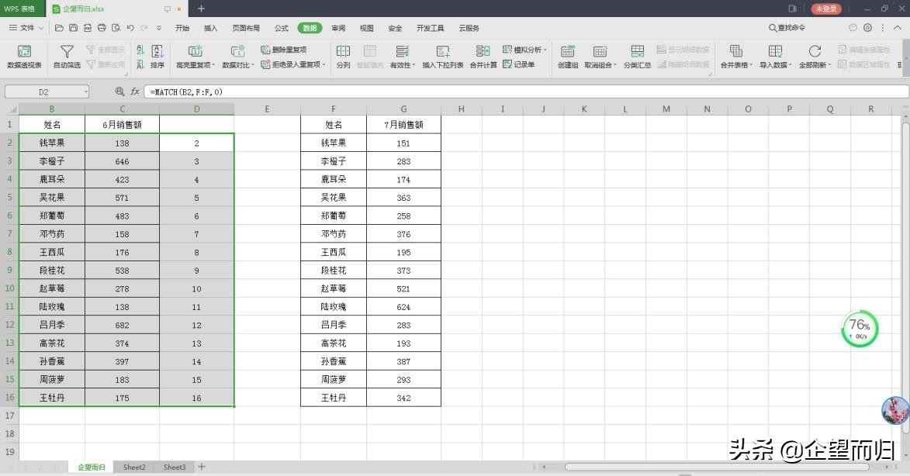Click the 未登录 login button

826,9
